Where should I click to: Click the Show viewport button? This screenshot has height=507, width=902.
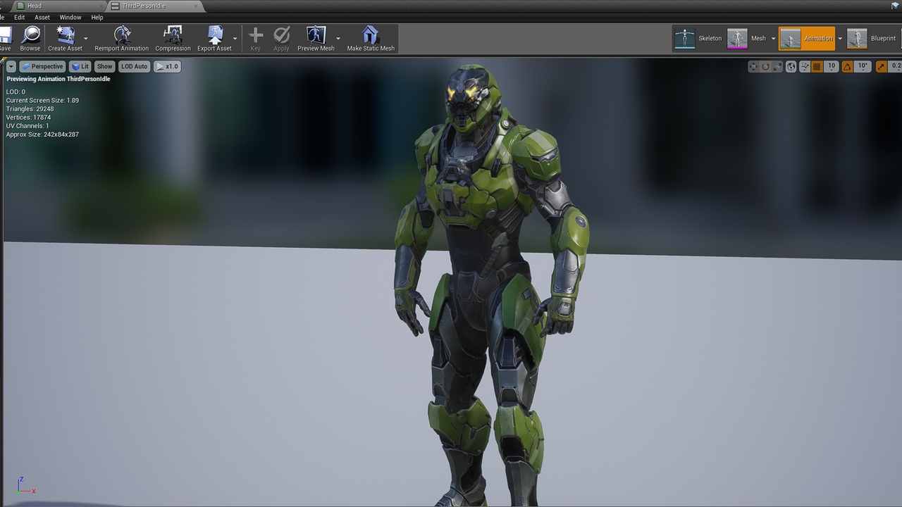click(104, 66)
